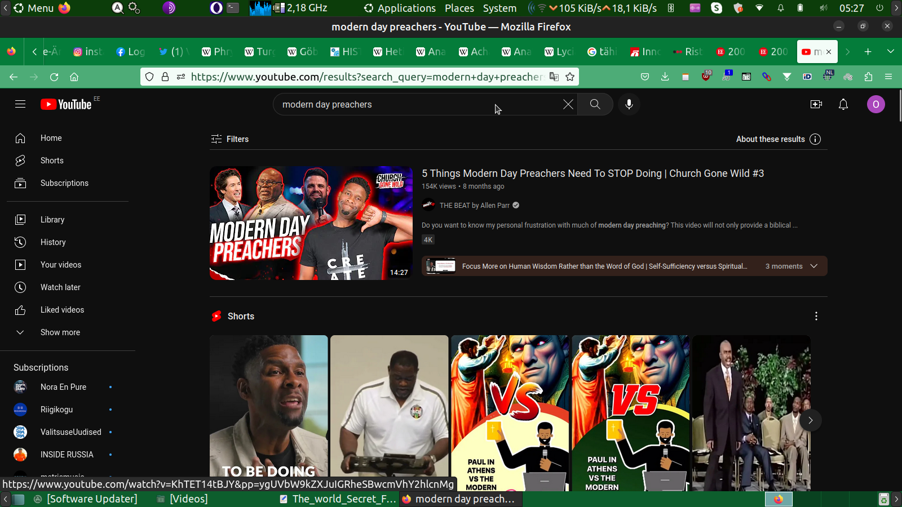Click the YouTube voice search microphone icon

tap(629, 104)
